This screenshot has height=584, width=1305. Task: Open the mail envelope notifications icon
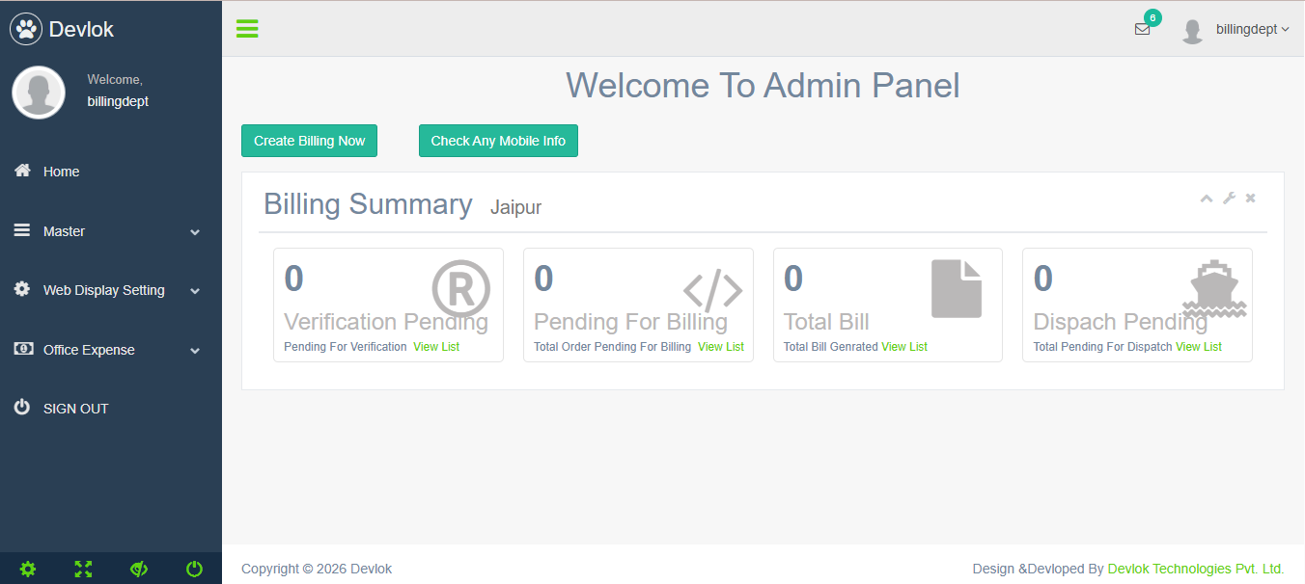click(x=1142, y=29)
